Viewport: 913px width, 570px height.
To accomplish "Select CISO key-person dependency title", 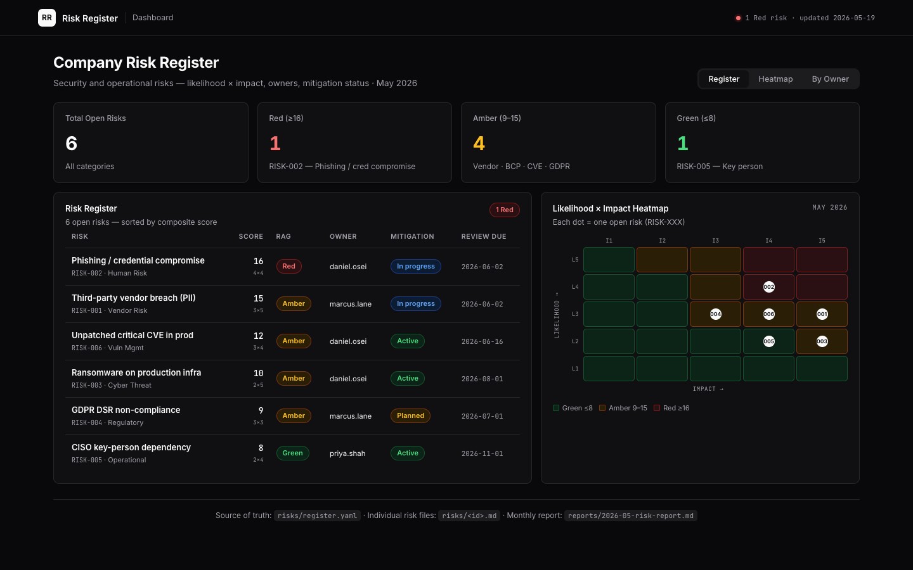I will pyautogui.click(x=131, y=447).
